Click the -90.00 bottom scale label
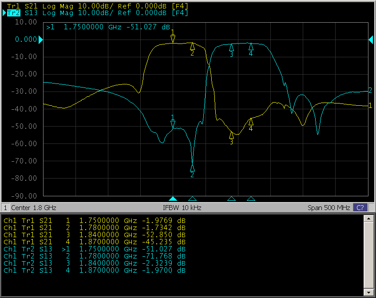This screenshot has width=376, height=298. 24,196
